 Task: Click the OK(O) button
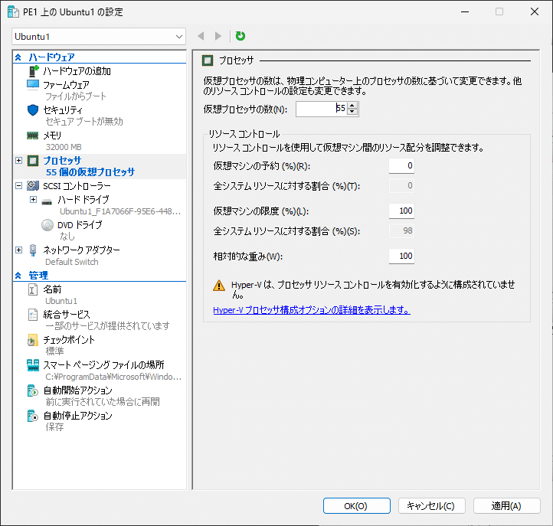tap(357, 506)
